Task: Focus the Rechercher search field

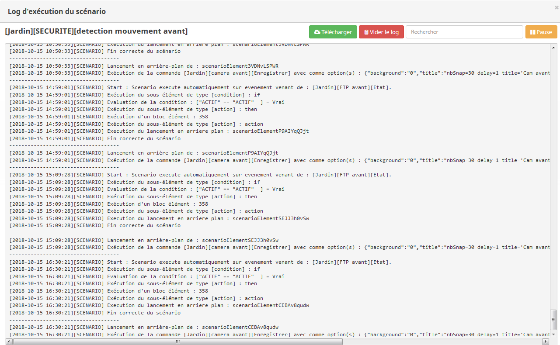Action: point(464,32)
